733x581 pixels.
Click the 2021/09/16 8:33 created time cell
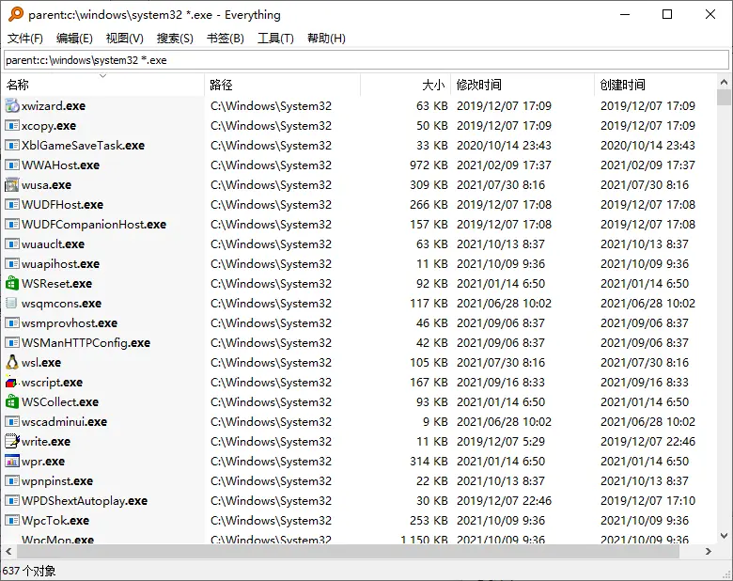tap(645, 383)
